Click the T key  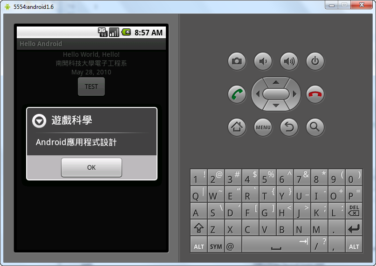click(x=267, y=194)
